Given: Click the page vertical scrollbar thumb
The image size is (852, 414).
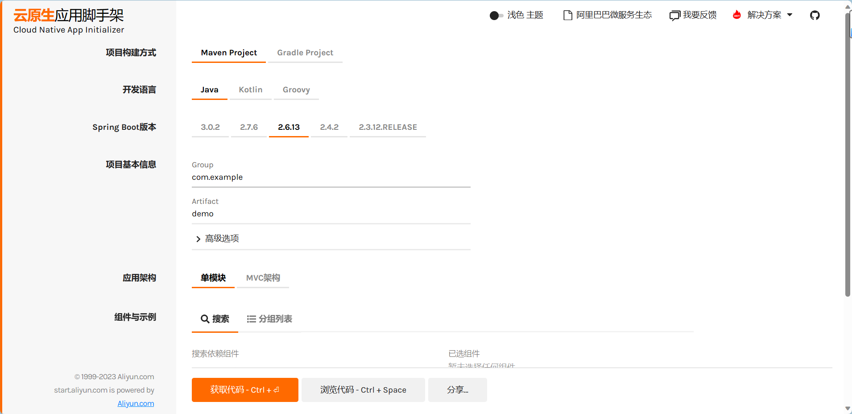Looking at the screenshot, I should 848,154.
